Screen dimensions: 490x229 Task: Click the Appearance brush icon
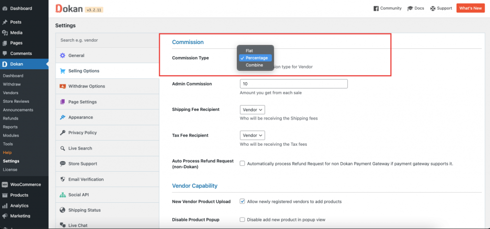[x=63, y=117]
